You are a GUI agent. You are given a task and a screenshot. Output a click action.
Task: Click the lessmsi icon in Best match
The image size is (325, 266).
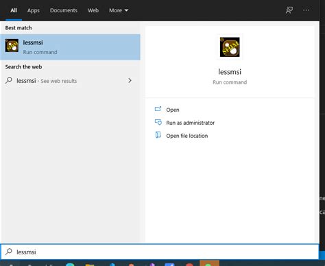[x=12, y=45]
